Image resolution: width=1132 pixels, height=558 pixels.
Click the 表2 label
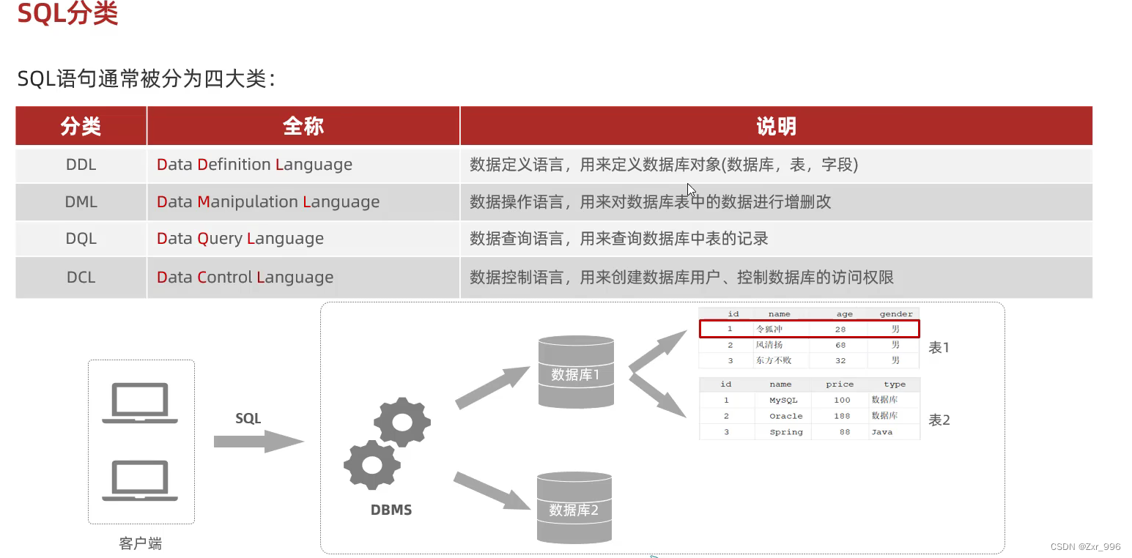(939, 420)
